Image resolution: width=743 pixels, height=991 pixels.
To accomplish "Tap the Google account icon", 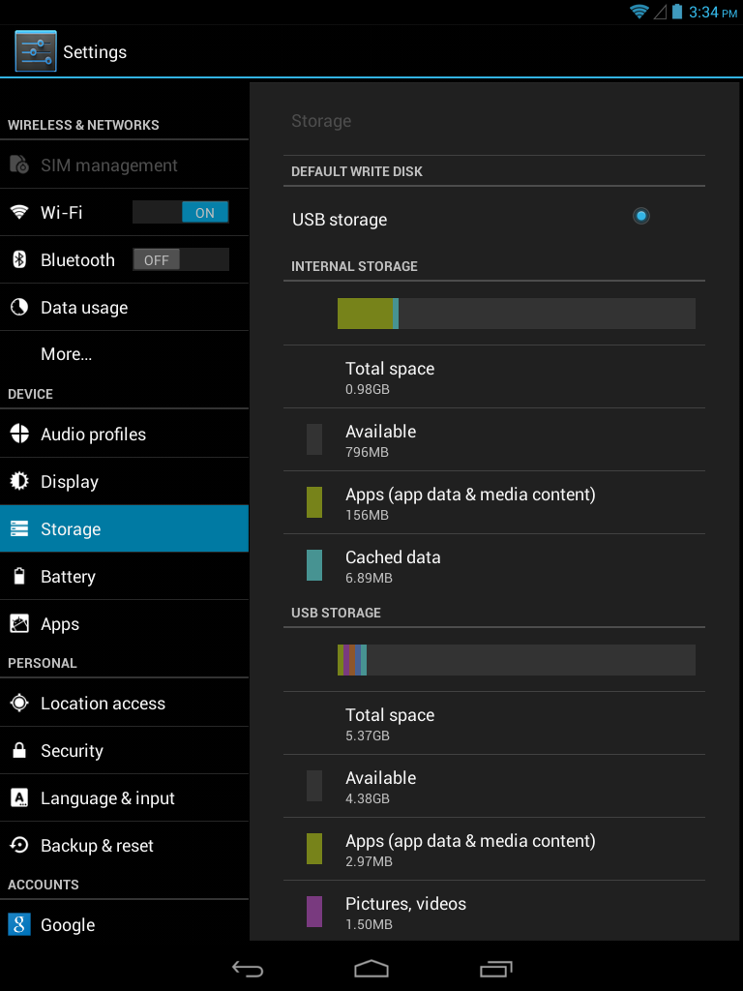I will [x=19, y=924].
